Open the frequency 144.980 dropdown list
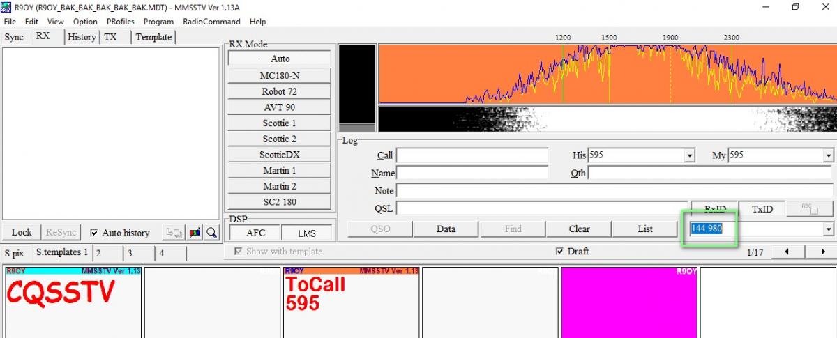This screenshot has width=837, height=338. [829, 229]
